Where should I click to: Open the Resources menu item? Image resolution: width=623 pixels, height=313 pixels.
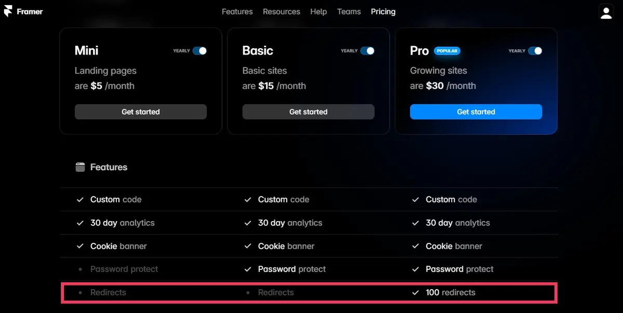pos(281,11)
